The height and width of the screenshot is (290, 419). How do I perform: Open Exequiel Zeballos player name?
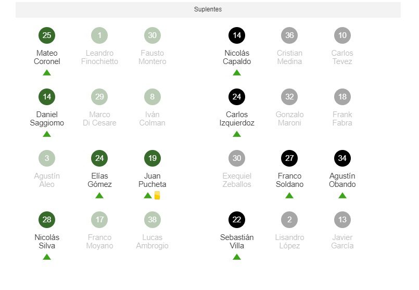point(237,180)
